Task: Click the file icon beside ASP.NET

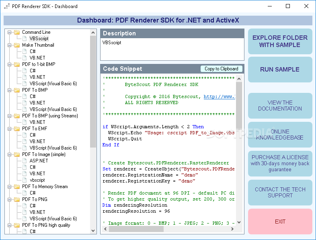Action: tap(25, 161)
